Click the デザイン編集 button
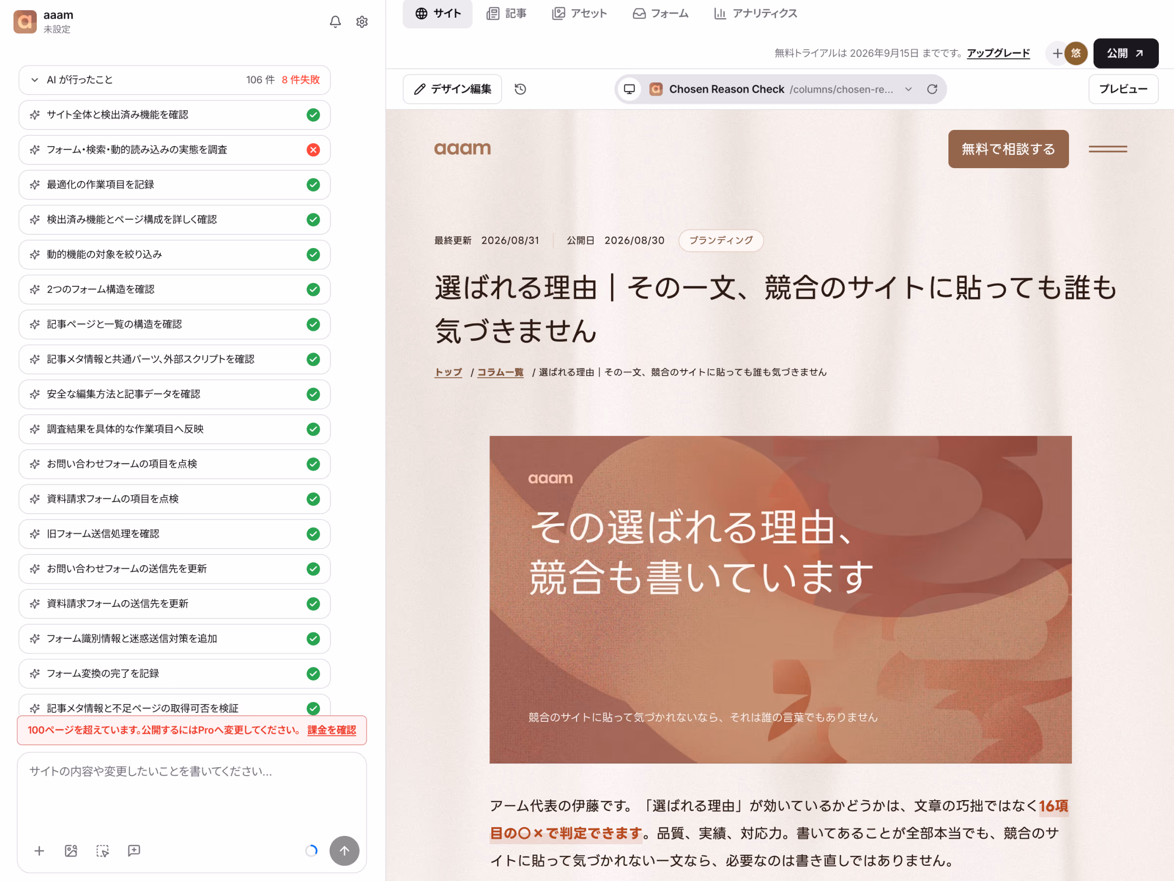This screenshot has height=881, width=1174. pyautogui.click(x=452, y=89)
